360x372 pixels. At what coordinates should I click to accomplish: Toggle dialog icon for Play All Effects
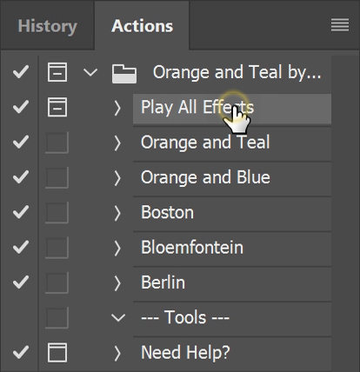pyautogui.click(x=57, y=107)
